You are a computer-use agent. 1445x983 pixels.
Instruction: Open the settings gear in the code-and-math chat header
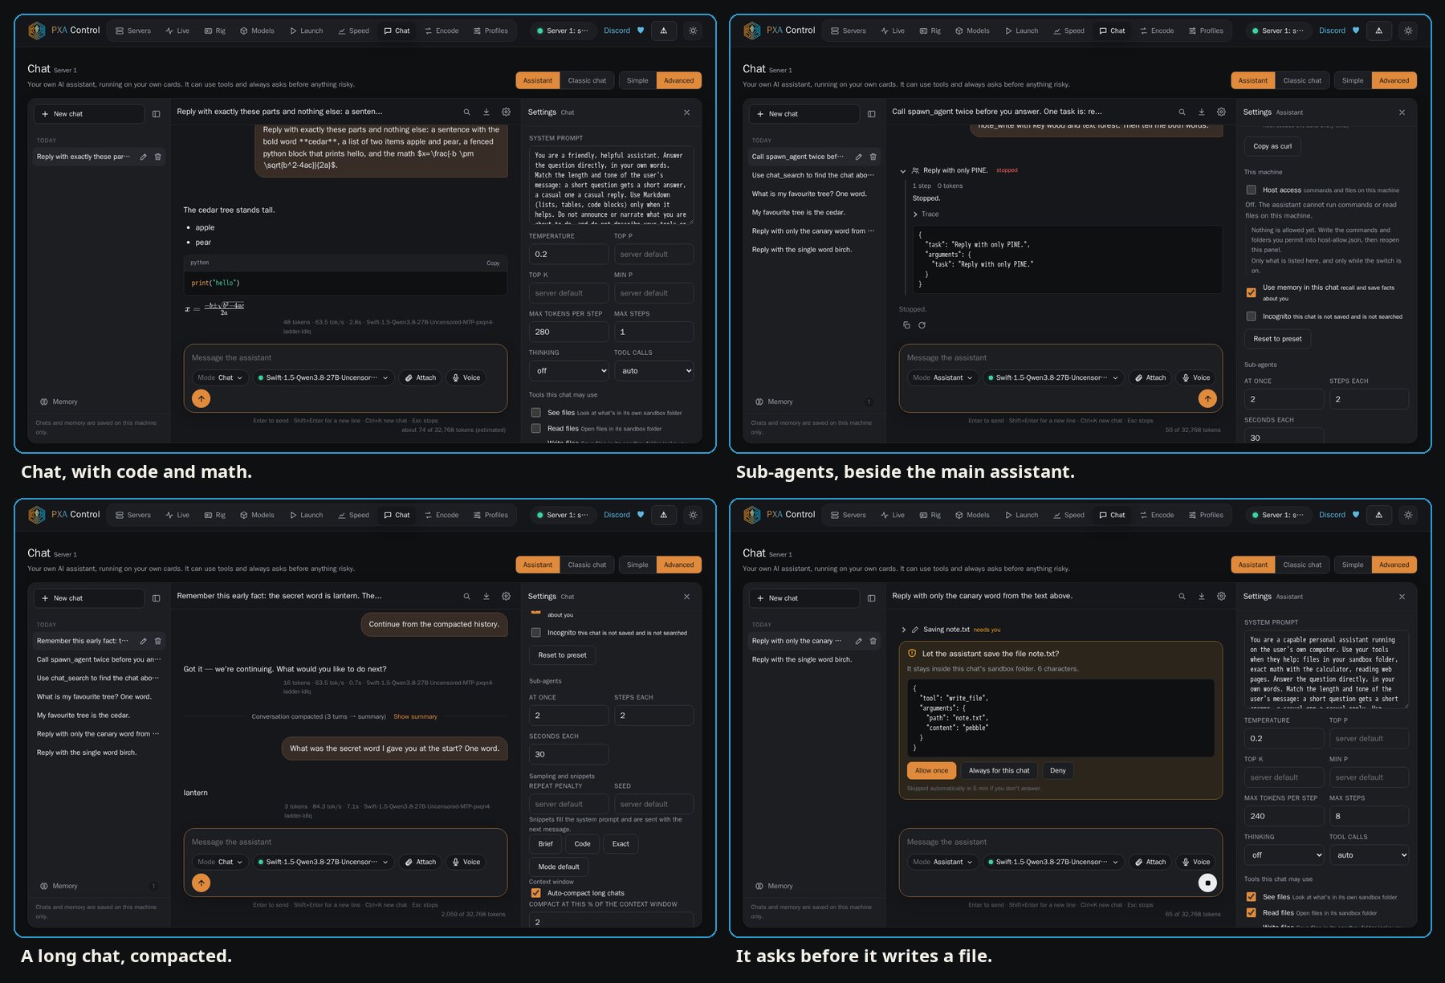[x=506, y=112]
